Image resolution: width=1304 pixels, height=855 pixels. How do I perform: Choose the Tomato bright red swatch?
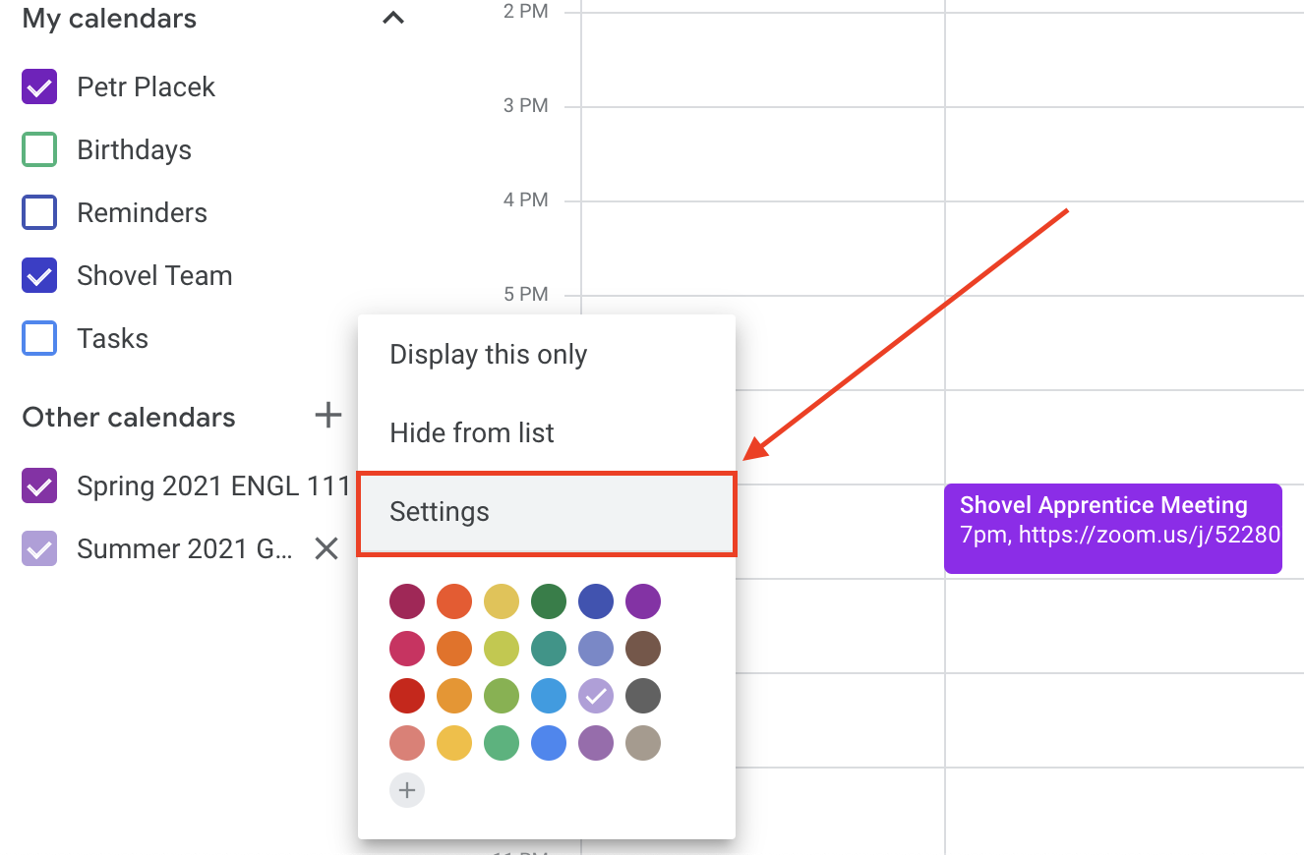click(407, 695)
